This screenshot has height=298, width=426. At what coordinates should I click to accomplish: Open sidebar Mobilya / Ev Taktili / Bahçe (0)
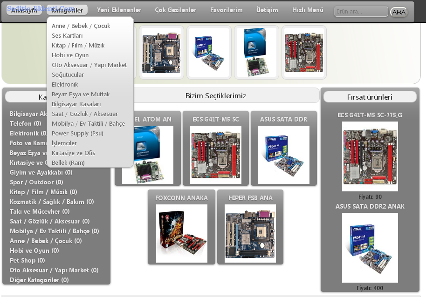click(x=55, y=231)
